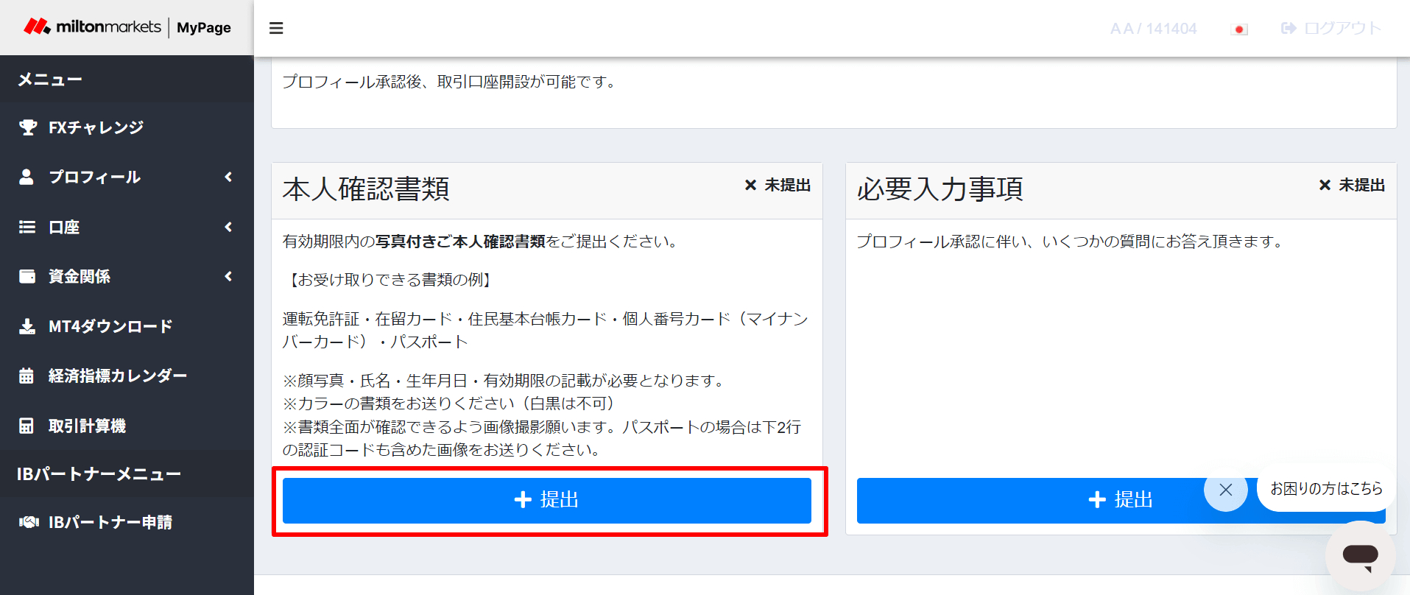
Task: Click the プロフィール user icon
Action: pos(27,177)
